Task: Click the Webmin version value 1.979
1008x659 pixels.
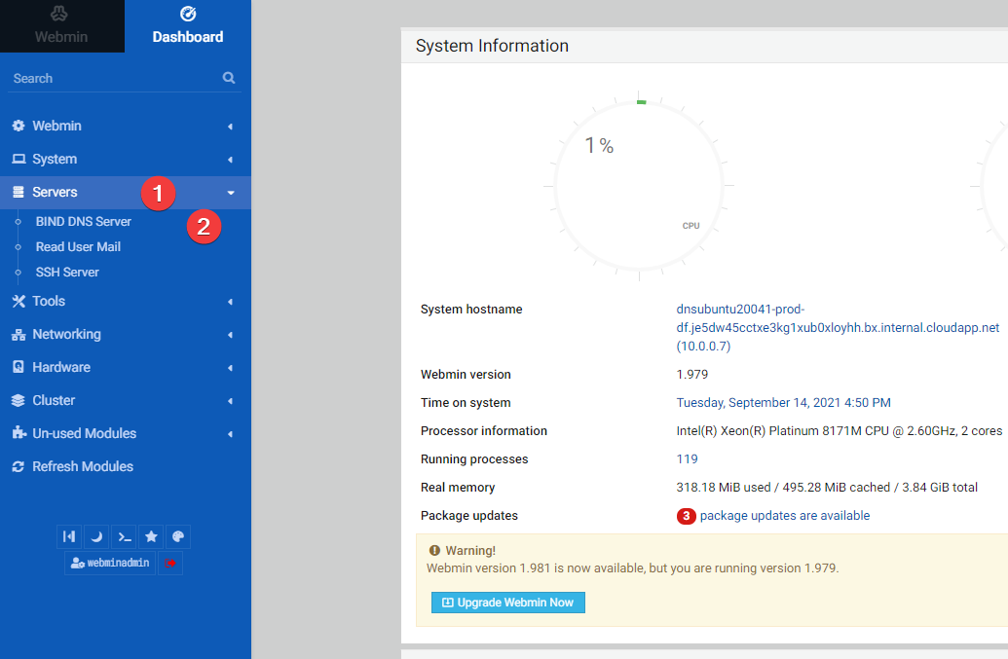Action: (691, 375)
